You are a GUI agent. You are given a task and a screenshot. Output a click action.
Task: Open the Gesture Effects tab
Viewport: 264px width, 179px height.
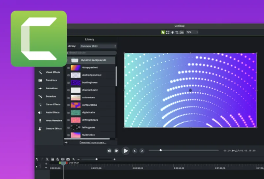click(x=50, y=129)
